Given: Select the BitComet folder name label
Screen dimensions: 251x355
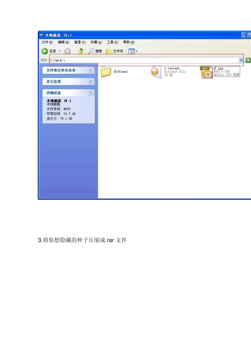Looking at the screenshot, I should [121, 72].
